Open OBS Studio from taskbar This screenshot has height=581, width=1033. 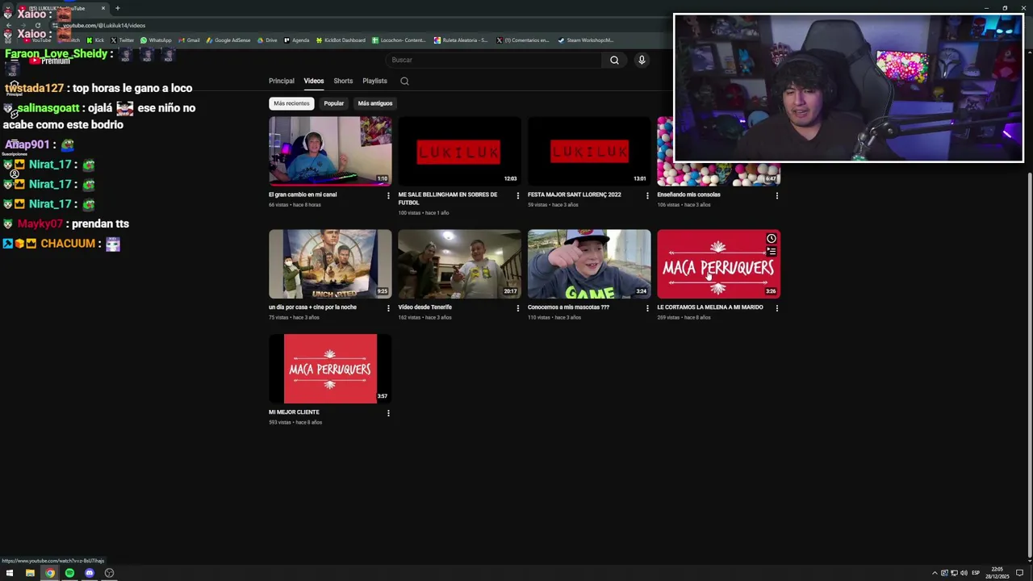[x=109, y=573]
